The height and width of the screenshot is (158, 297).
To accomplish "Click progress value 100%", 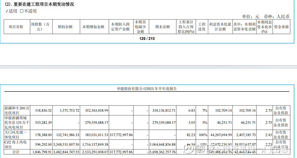I will pos(203,135).
